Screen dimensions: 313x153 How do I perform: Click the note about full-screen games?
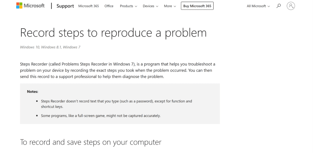(101, 116)
